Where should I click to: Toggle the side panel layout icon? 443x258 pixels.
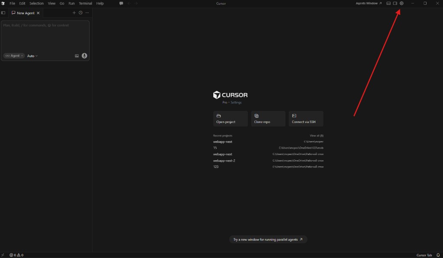coord(395,3)
